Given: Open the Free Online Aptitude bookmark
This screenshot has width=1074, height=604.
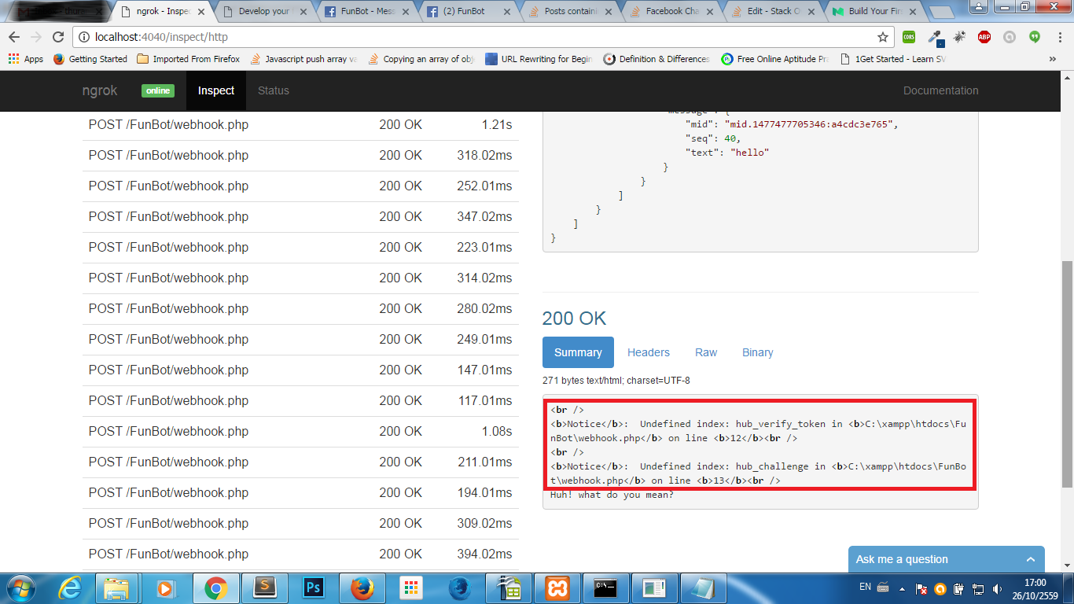Looking at the screenshot, I should point(775,59).
